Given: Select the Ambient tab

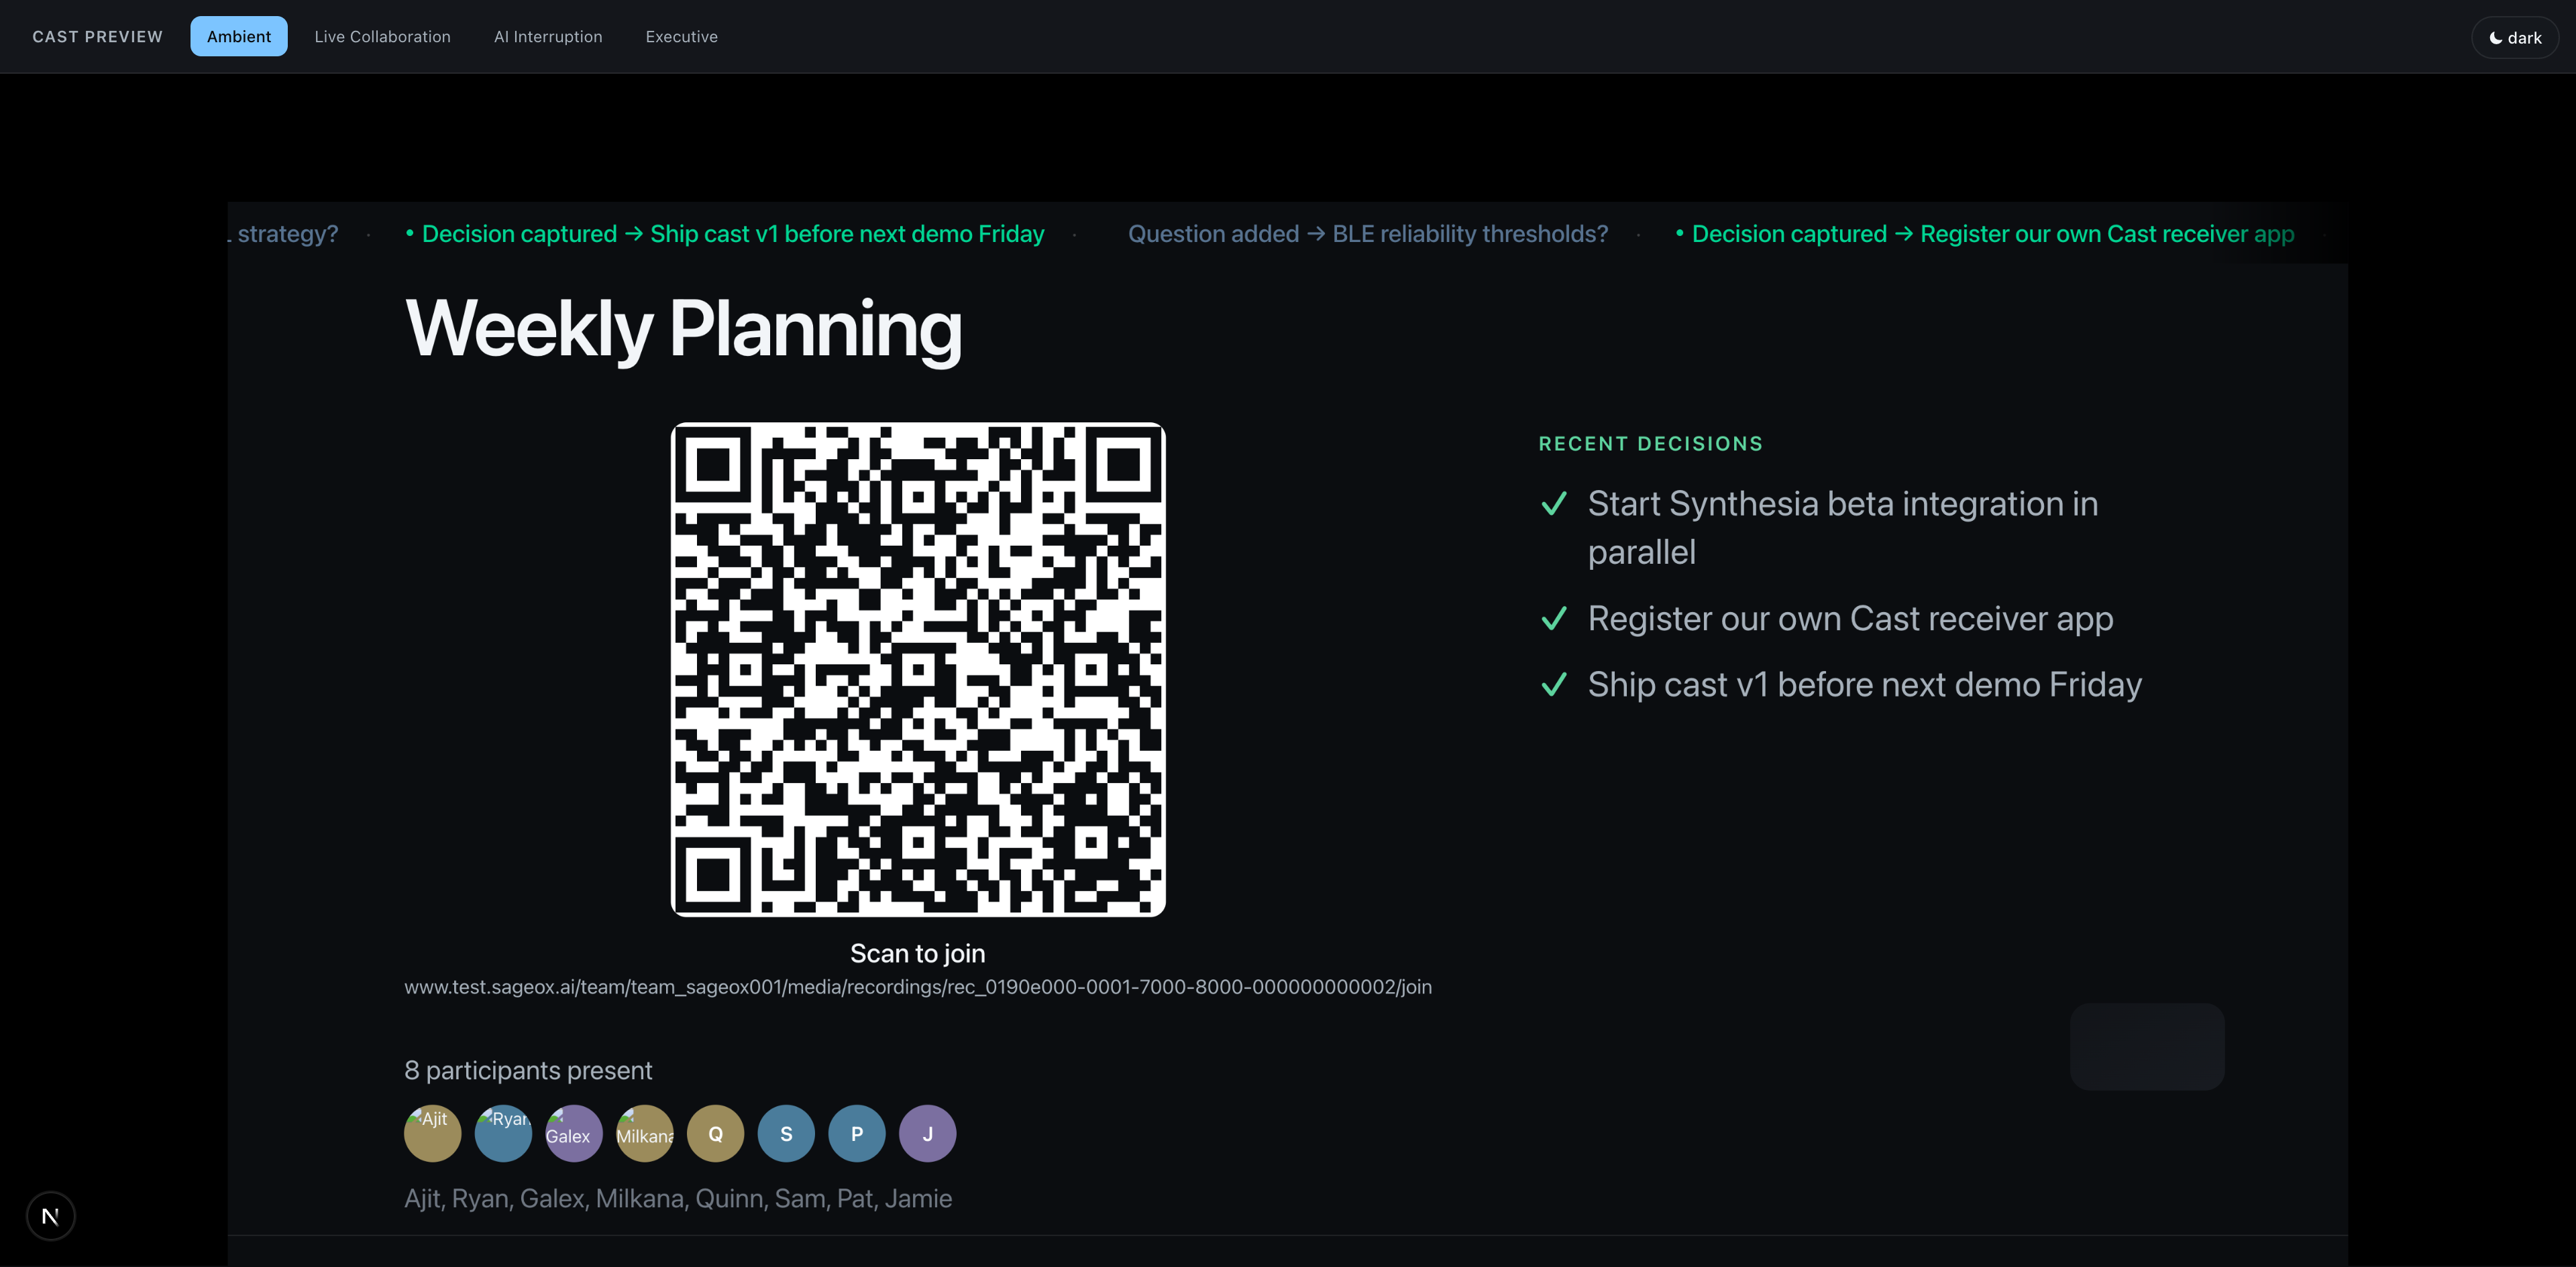Looking at the screenshot, I should 239,36.
